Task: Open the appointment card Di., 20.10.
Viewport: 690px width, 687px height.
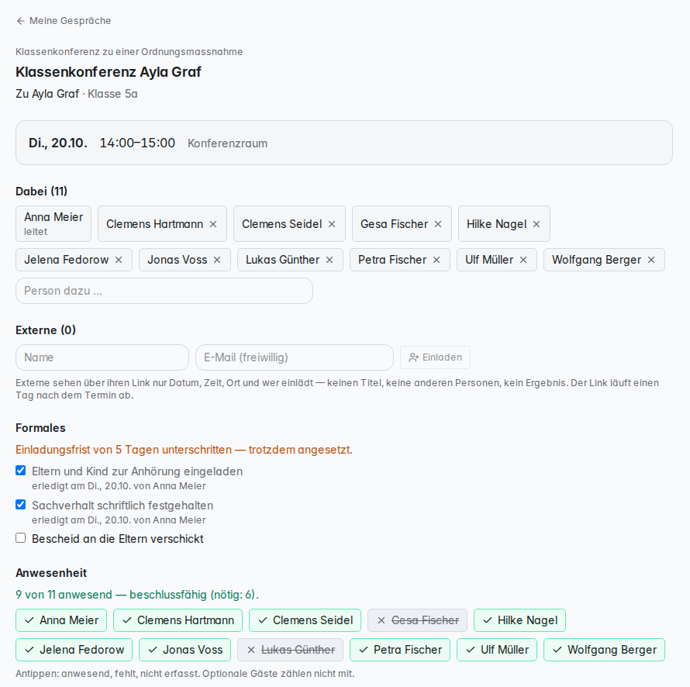Action: pos(344,143)
